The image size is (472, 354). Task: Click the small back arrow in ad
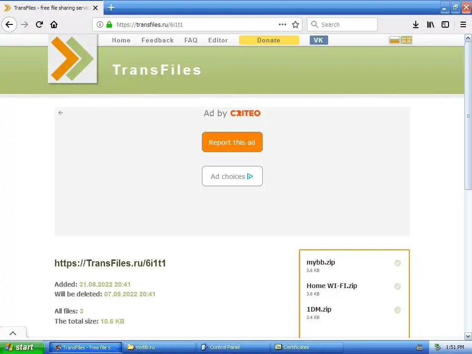click(61, 112)
